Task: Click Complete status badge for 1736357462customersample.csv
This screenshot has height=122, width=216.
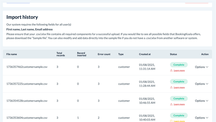Action: 179,65
